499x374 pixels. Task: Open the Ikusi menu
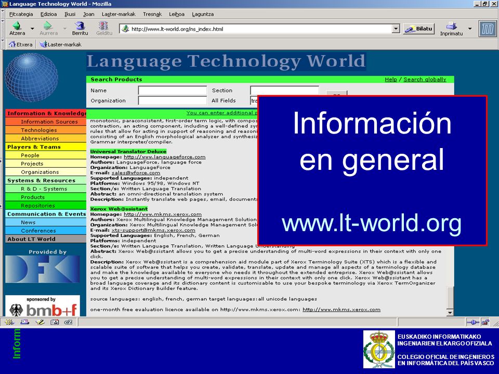click(70, 14)
